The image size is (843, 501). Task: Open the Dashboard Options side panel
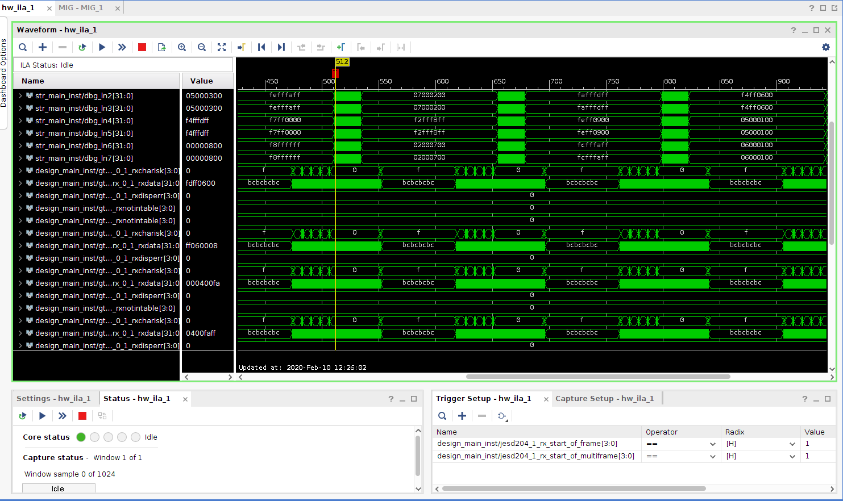tap(3, 73)
